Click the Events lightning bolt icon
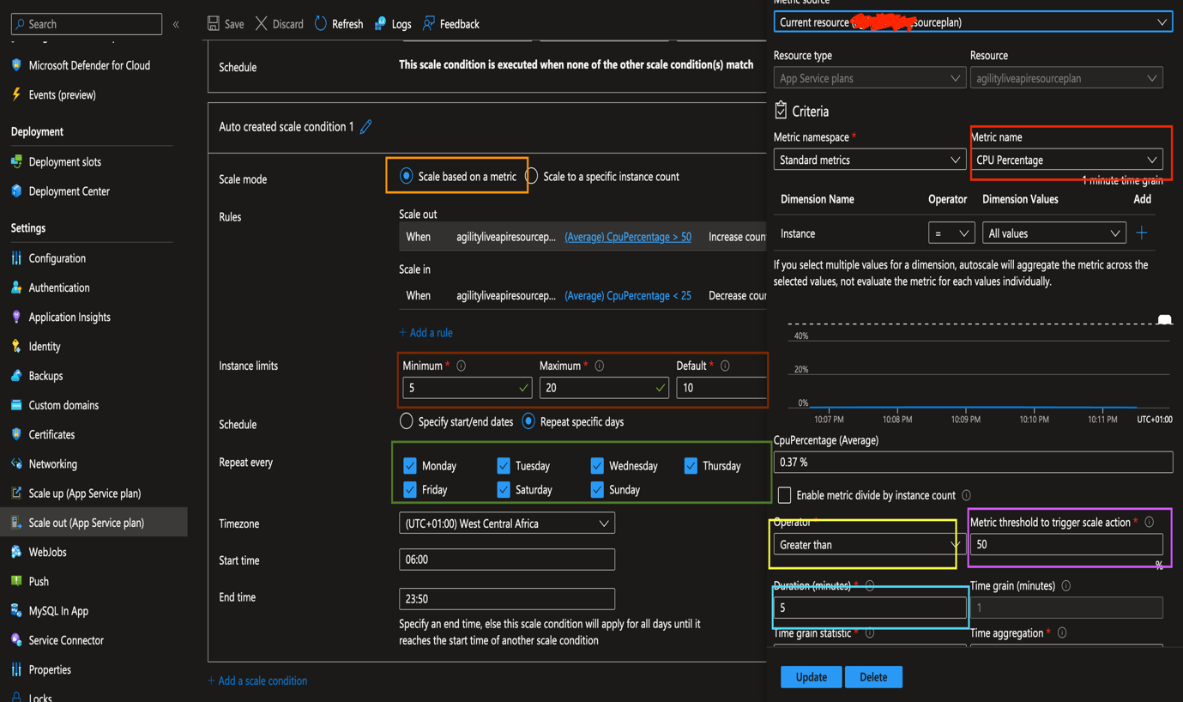 tap(16, 94)
